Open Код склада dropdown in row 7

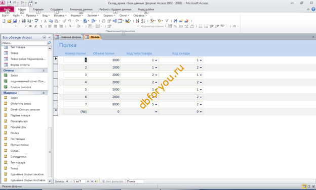[201, 104]
